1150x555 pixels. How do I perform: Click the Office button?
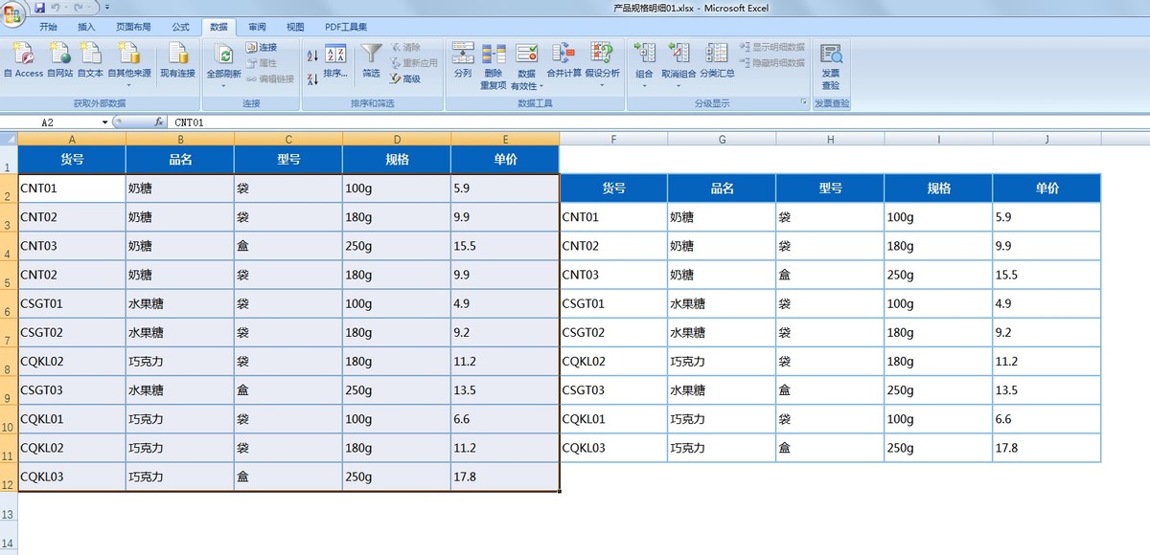[x=12, y=11]
